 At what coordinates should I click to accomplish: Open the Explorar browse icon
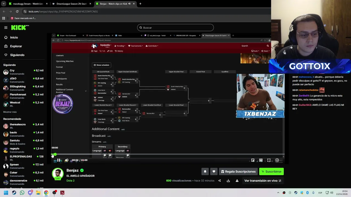[x=6, y=46]
